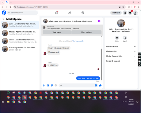Click the Marketplace listing header with $550 price

pos(72,28)
